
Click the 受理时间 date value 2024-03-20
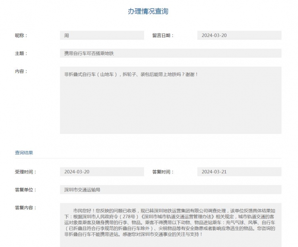coord(101,172)
